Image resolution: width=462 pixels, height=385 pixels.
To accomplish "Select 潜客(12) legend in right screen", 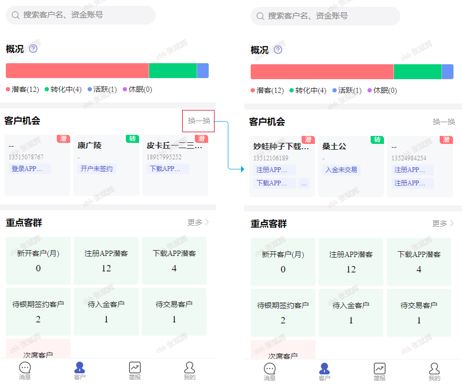I will click(x=267, y=90).
